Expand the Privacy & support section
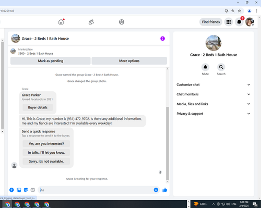Viewport: 261px width, 208px height. pyautogui.click(x=213, y=114)
